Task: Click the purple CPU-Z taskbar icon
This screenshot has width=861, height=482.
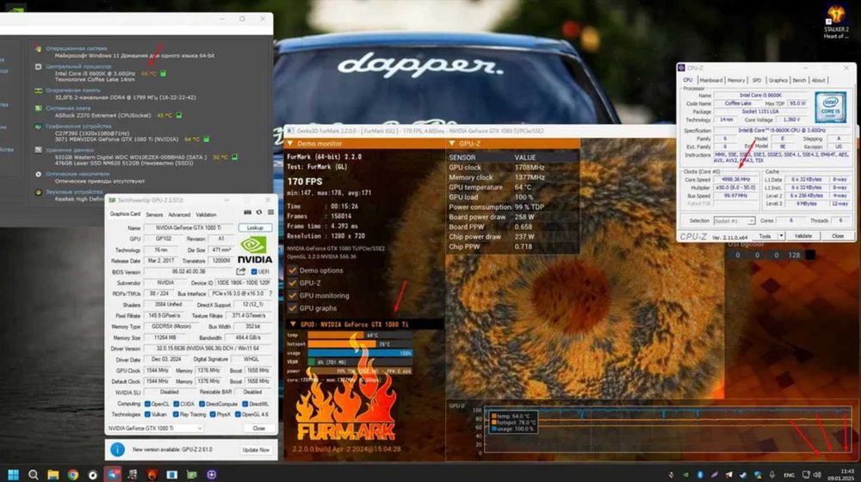Action: pos(212,474)
